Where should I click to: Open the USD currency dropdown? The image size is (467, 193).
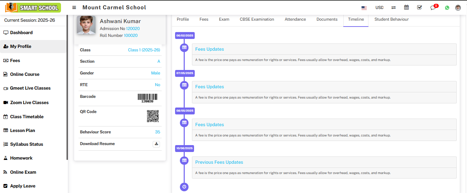pos(379,8)
